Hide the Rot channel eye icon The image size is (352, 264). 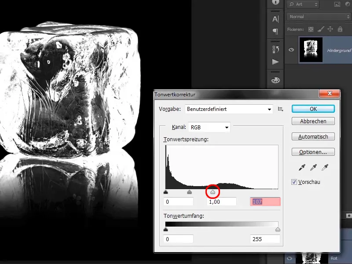pos(290,258)
